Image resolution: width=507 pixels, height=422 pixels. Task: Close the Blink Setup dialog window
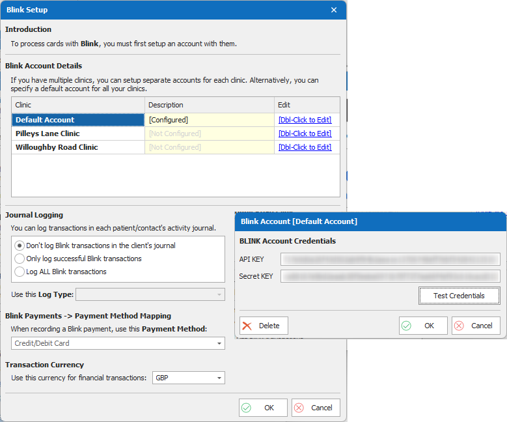334,10
